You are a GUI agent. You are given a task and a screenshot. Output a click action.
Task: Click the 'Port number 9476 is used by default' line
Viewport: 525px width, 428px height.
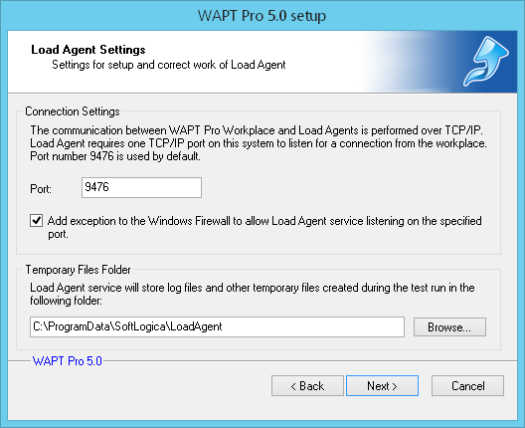[115, 156]
